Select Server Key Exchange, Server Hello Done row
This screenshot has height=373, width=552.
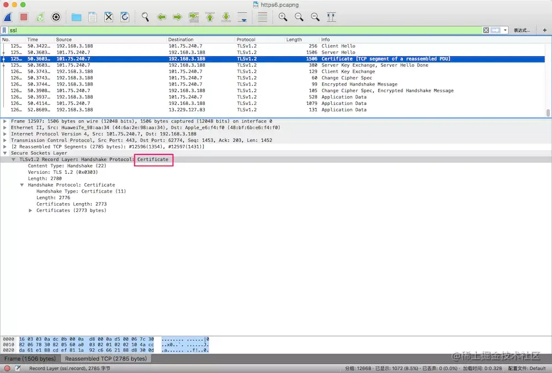273,65
